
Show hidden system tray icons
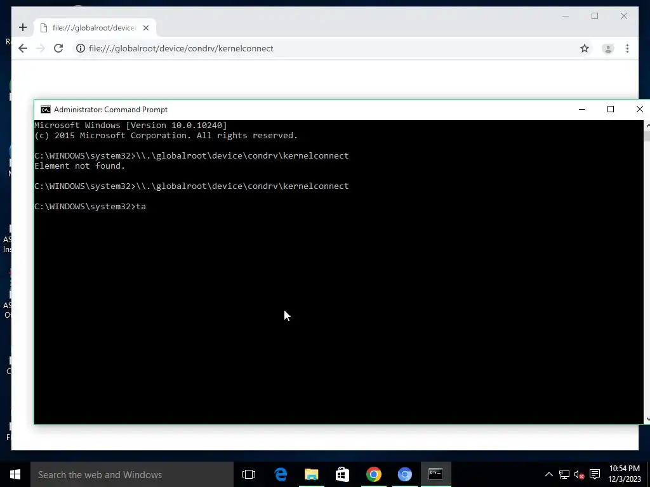548,474
